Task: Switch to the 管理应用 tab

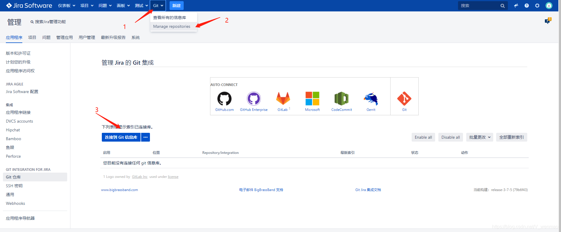Action: click(x=65, y=37)
